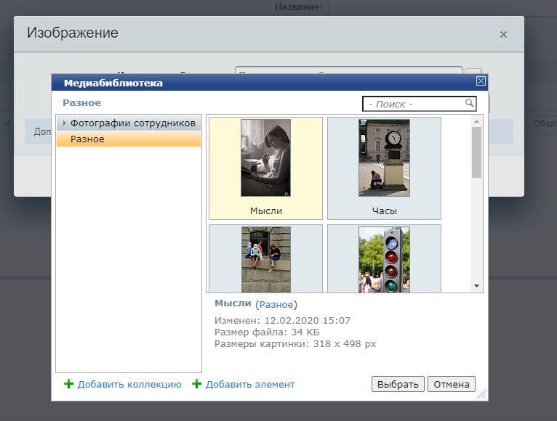Image resolution: width=557 pixels, height=421 pixels.
Task: Select the Мысли image thumbnail
Action: click(265, 158)
